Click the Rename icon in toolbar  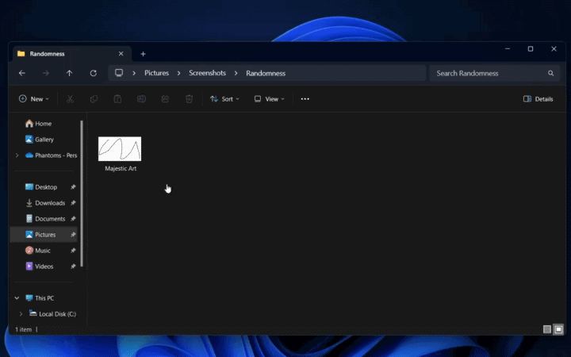click(x=141, y=99)
